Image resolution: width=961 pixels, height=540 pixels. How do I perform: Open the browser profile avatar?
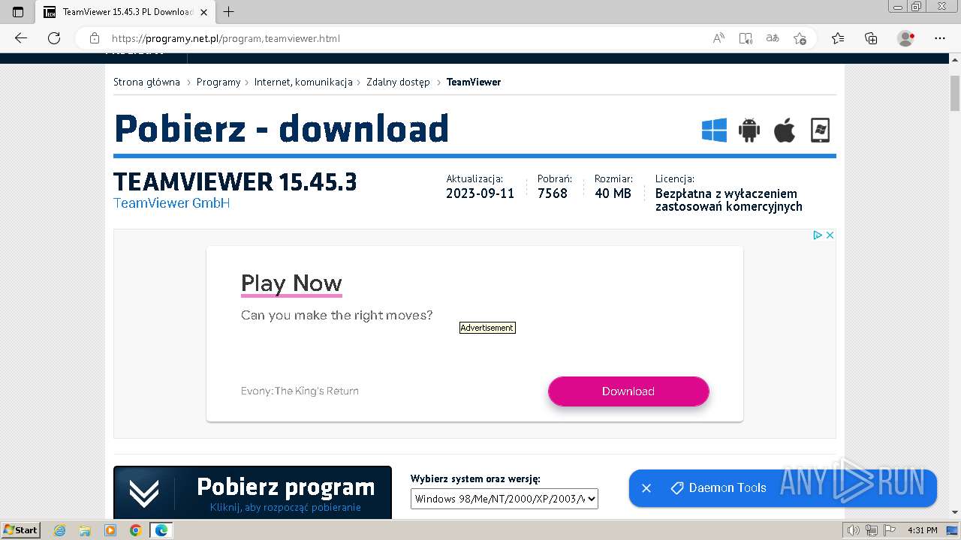point(906,38)
